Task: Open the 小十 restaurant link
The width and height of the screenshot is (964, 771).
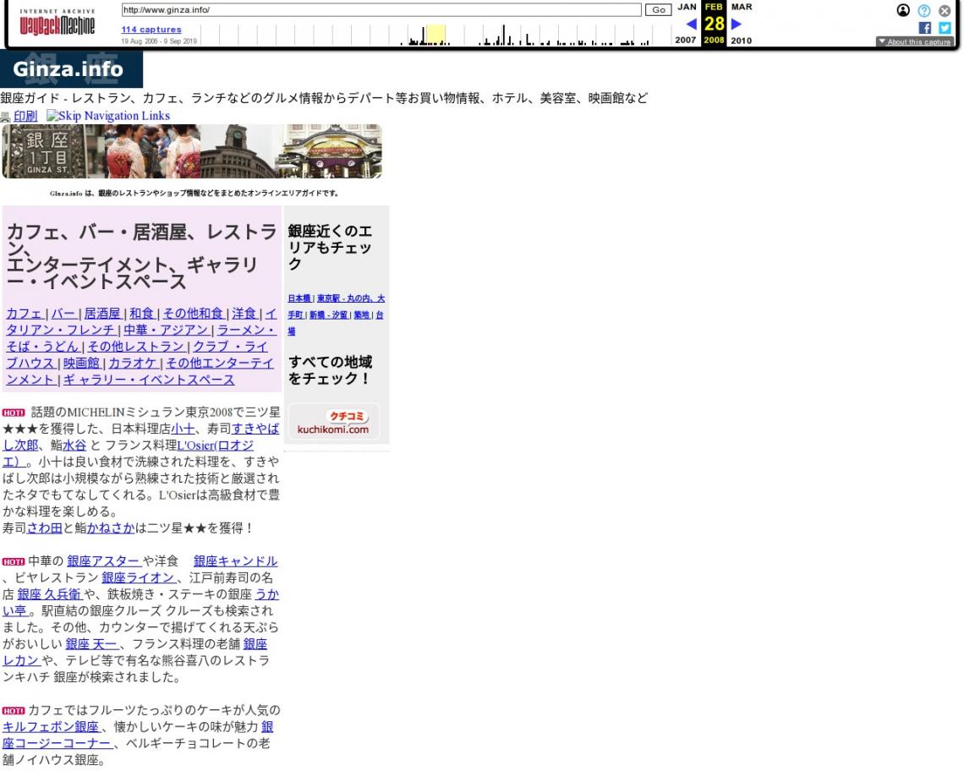Action: click(183, 429)
